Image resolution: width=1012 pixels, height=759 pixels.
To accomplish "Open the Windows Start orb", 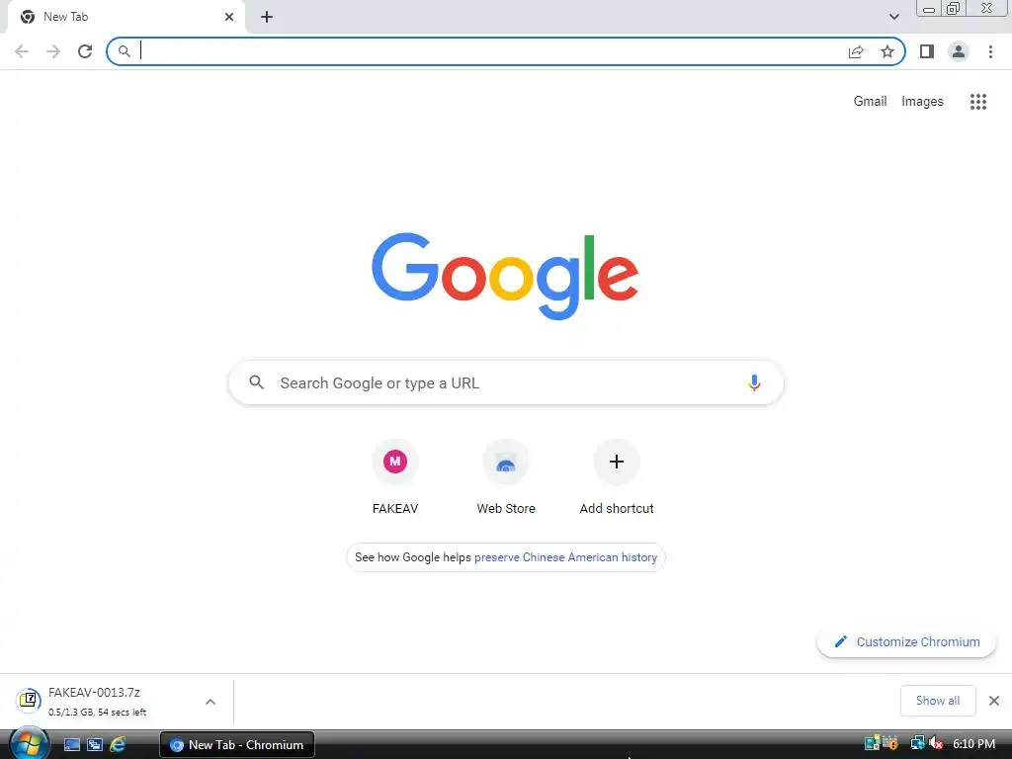I will coord(29,743).
